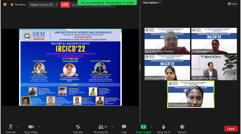Click the divider between shared screen and videos

[x=139, y=67]
